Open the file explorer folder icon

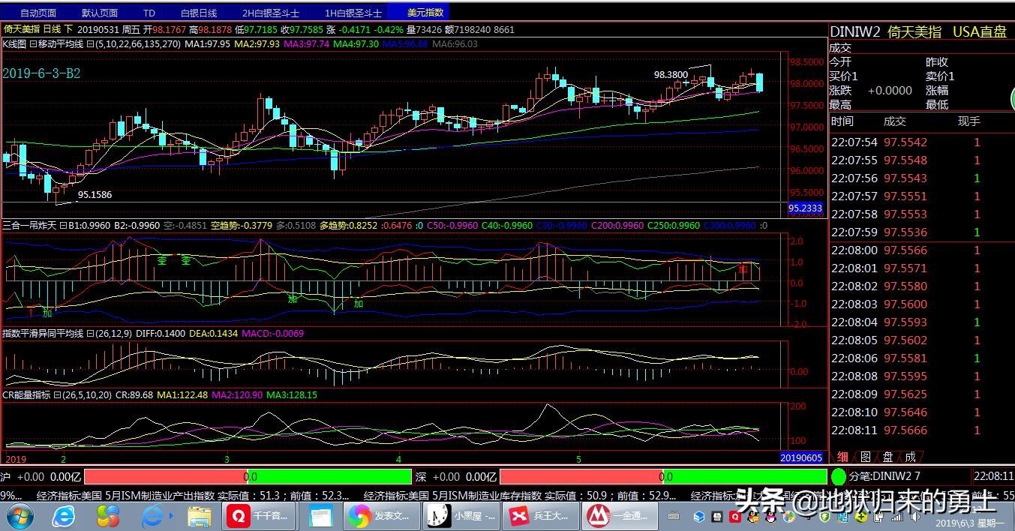click(199, 516)
